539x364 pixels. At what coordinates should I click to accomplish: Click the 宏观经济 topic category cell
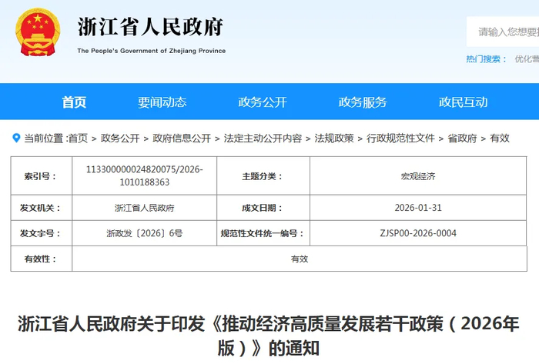click(418, 176)
